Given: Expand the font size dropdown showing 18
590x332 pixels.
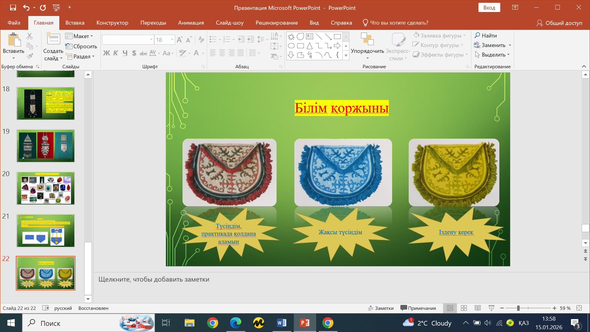Looking at the screenshot, I should (172, 40).
